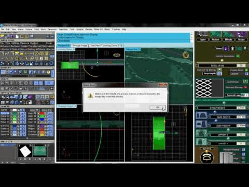Open the Help menu
The width and height of the screenshot is (249, 187).
124,30
